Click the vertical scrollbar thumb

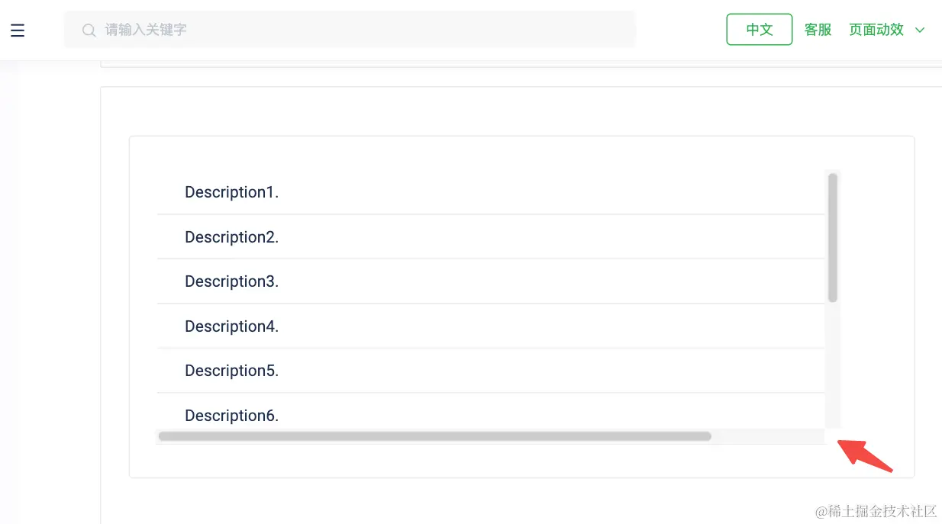pyautogui.click(x=833, y=238)
